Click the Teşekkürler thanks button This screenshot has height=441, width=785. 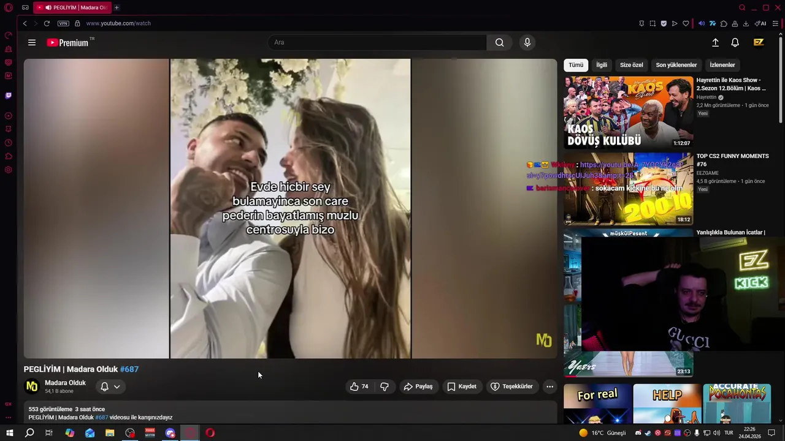point(511,386)
